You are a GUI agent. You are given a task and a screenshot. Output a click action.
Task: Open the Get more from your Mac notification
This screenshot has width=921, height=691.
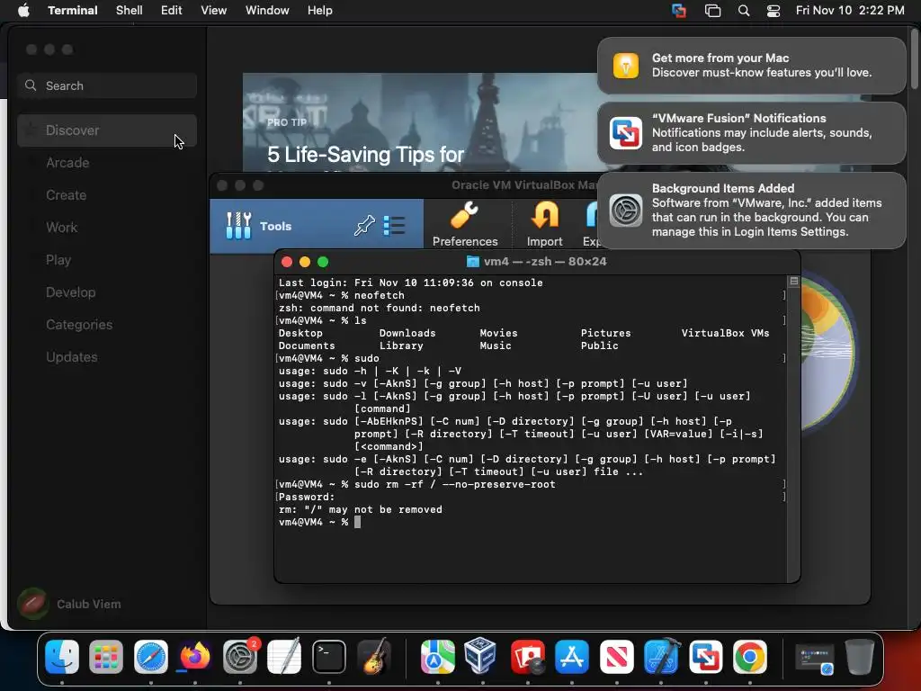[x=751, y=65]
